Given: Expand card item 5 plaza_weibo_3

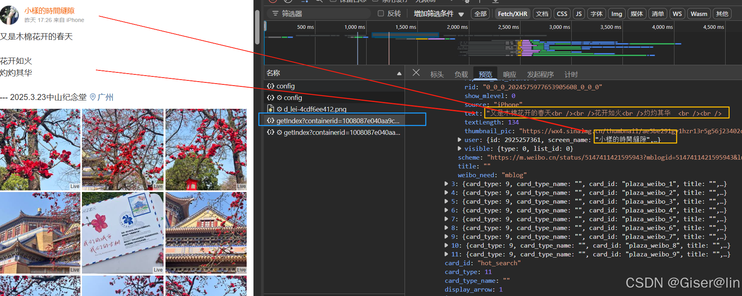Looking at the screenshot, I should [x=446, y=201].
